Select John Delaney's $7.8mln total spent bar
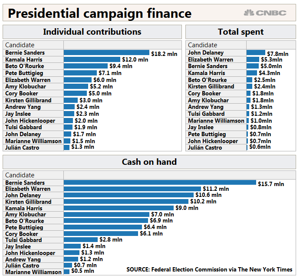 click(x=256, y=52)
